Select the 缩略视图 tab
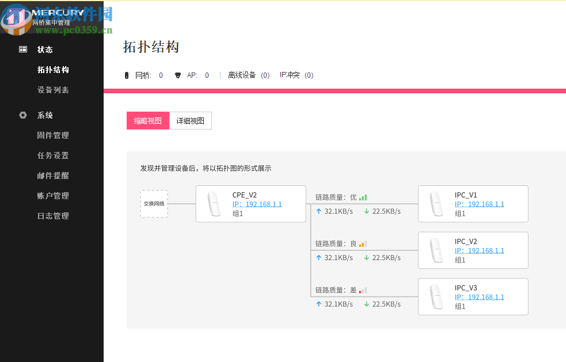This screenshot has width=566, height=362. pos(147,120)
